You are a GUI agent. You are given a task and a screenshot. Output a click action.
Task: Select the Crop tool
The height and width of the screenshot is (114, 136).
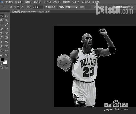pyautogui.click(x=1, y=25)
